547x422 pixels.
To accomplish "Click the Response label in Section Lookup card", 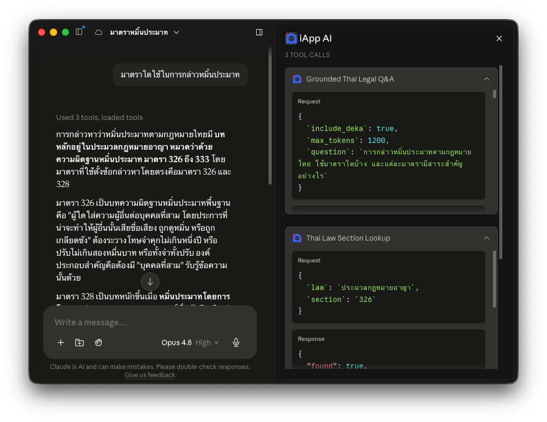I will coord(311,339).
